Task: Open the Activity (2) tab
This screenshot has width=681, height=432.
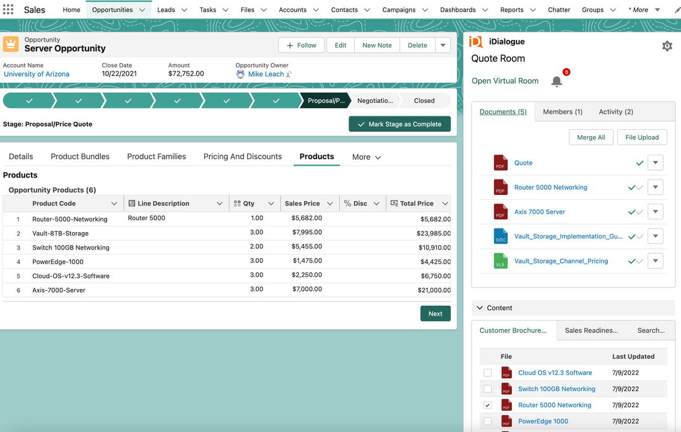Action: tap(616, 111)
